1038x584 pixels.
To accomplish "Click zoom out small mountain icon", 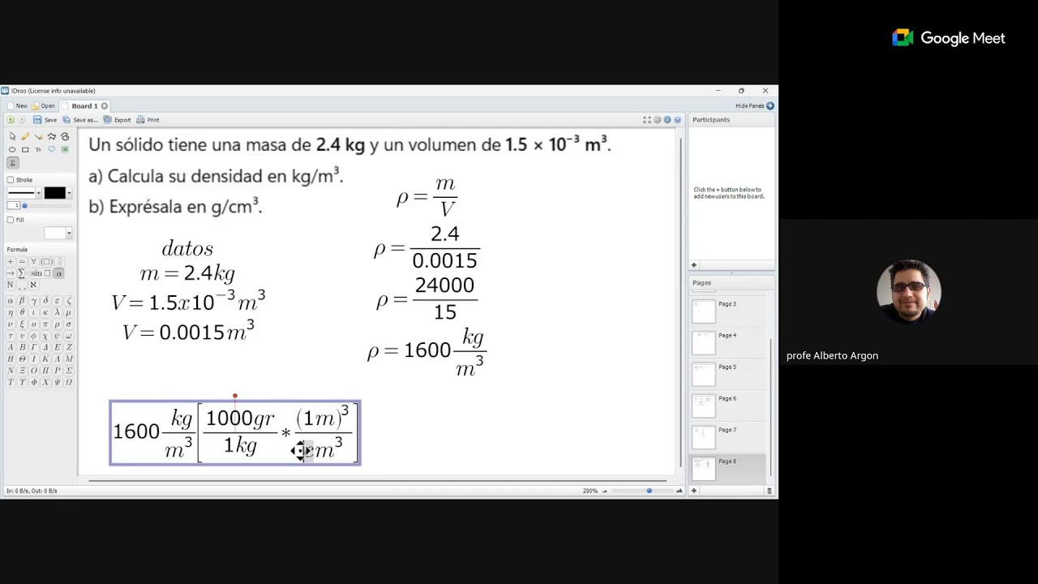I will coord(604,491).
